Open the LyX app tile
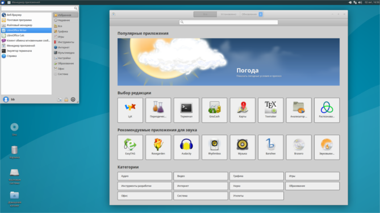 [x=130, y=110]
